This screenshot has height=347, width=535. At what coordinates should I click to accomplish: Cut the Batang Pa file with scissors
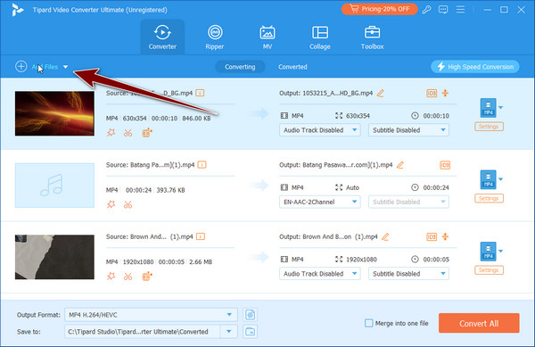pyautogui.click(x=128, y=204)
